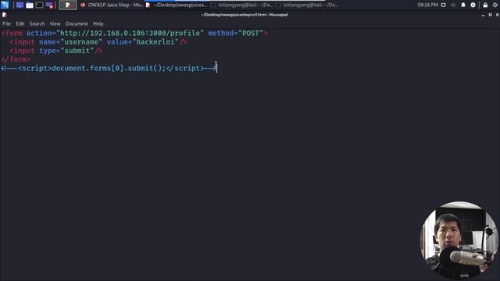Click the highlighted Mousepad taskbar button
This screenshot has width=500, height=281.
68,5
